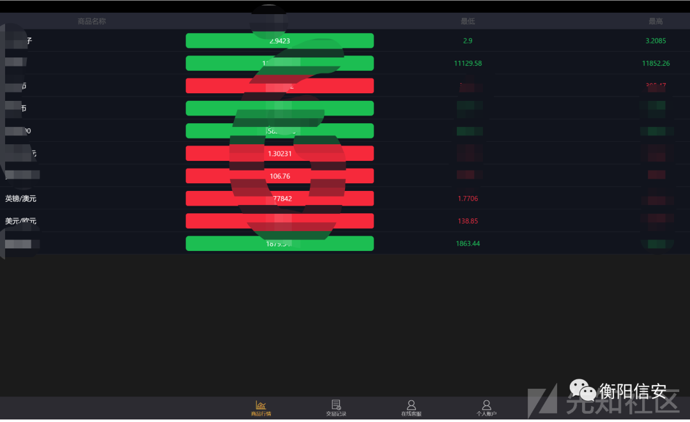This screenshot has width=690, height=422.
Task: Click the lowest value 1863.44
Action: [x=468, y=243]
